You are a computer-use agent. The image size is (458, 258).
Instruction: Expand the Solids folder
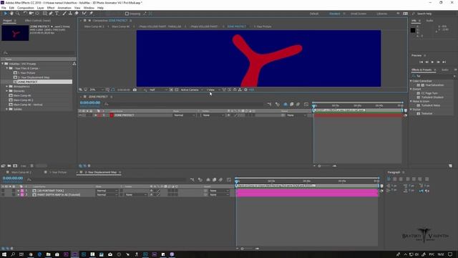[7, 109]
